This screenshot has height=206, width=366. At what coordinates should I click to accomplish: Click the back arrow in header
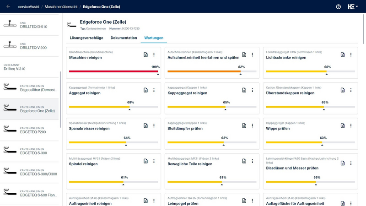coord(8,7)
